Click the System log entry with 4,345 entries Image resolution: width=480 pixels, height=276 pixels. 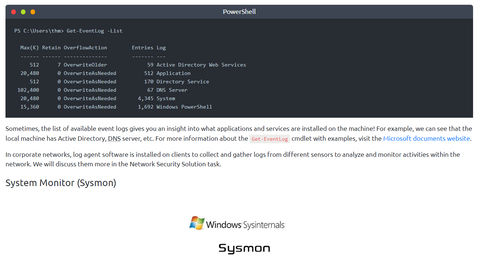coord(165,98)
